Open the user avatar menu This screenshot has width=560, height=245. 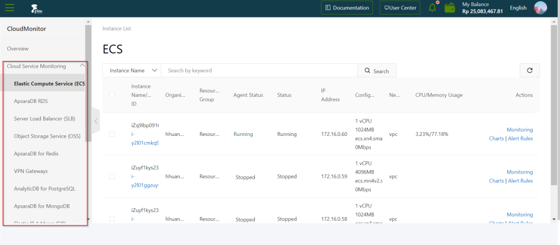pos(540,8)
